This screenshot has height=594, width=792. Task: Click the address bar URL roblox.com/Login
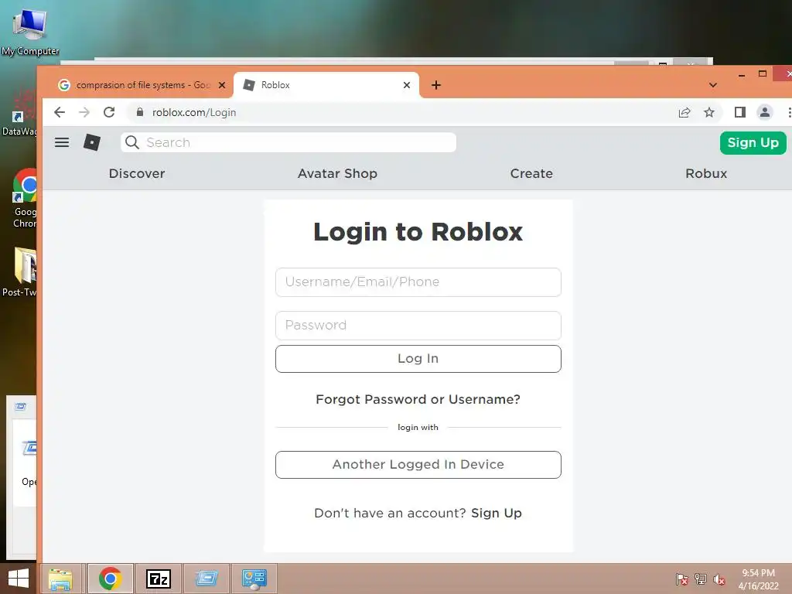click(194, 112)
